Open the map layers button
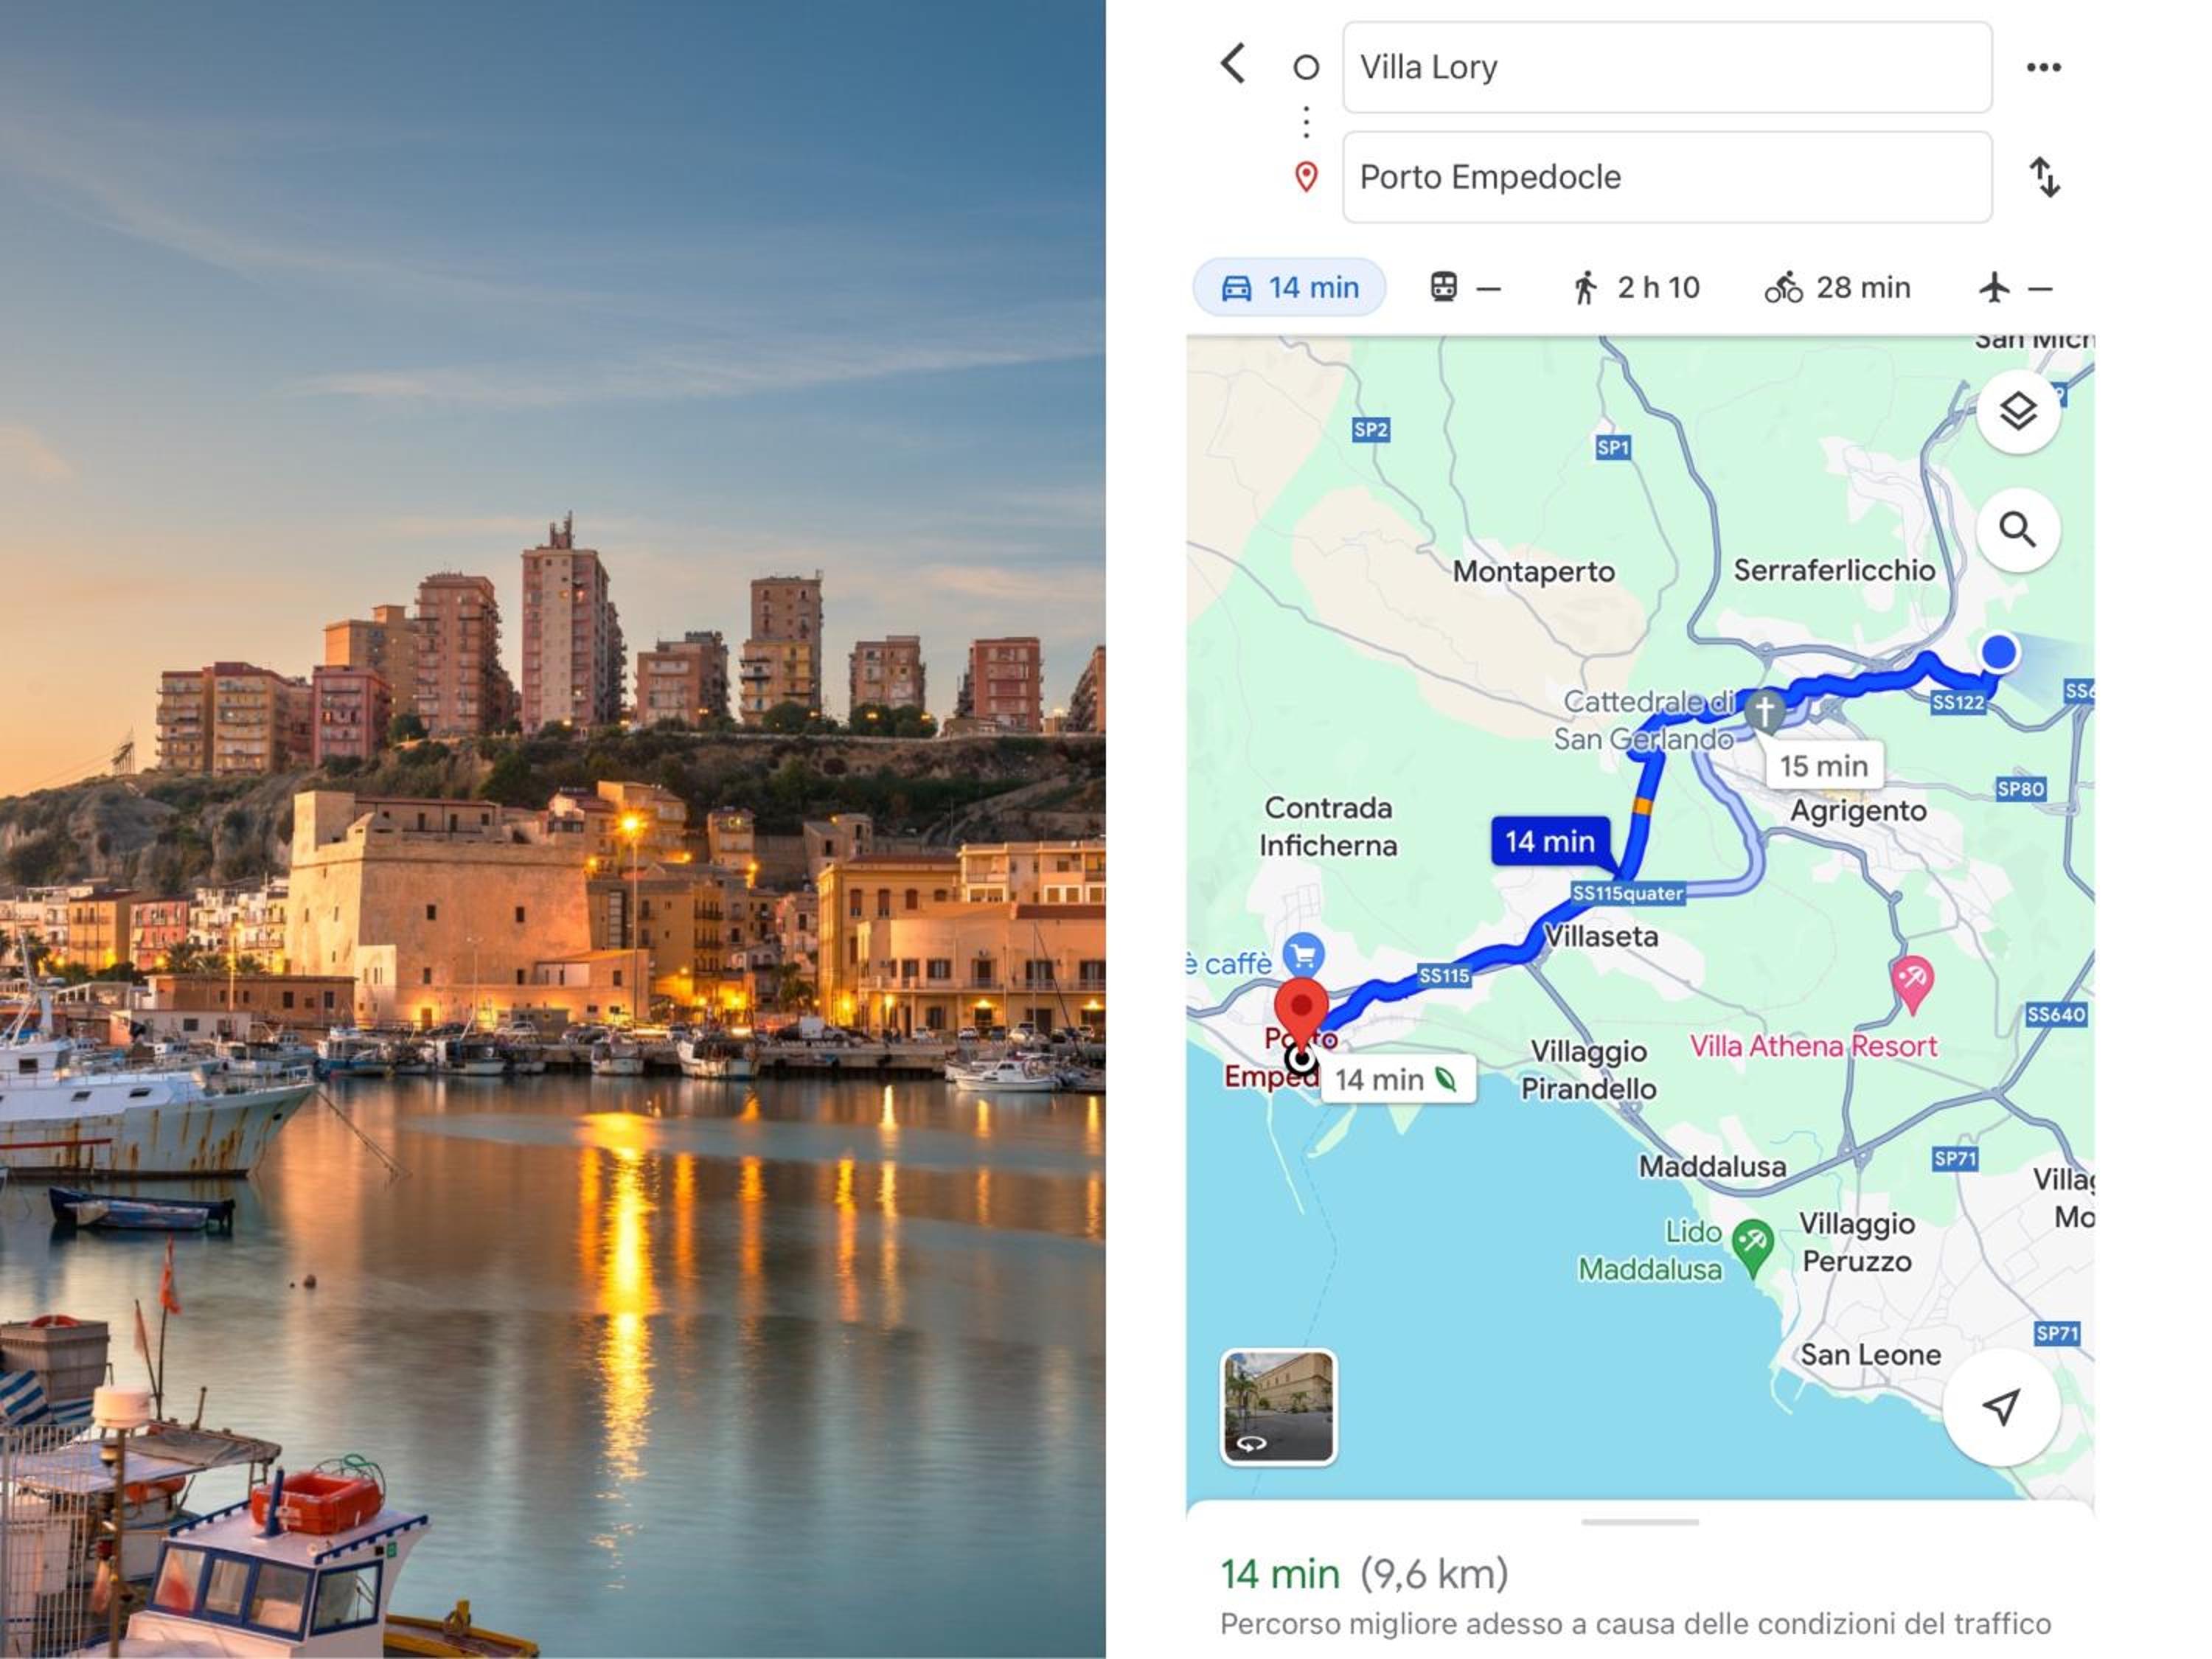 (x=2018, y=411)
